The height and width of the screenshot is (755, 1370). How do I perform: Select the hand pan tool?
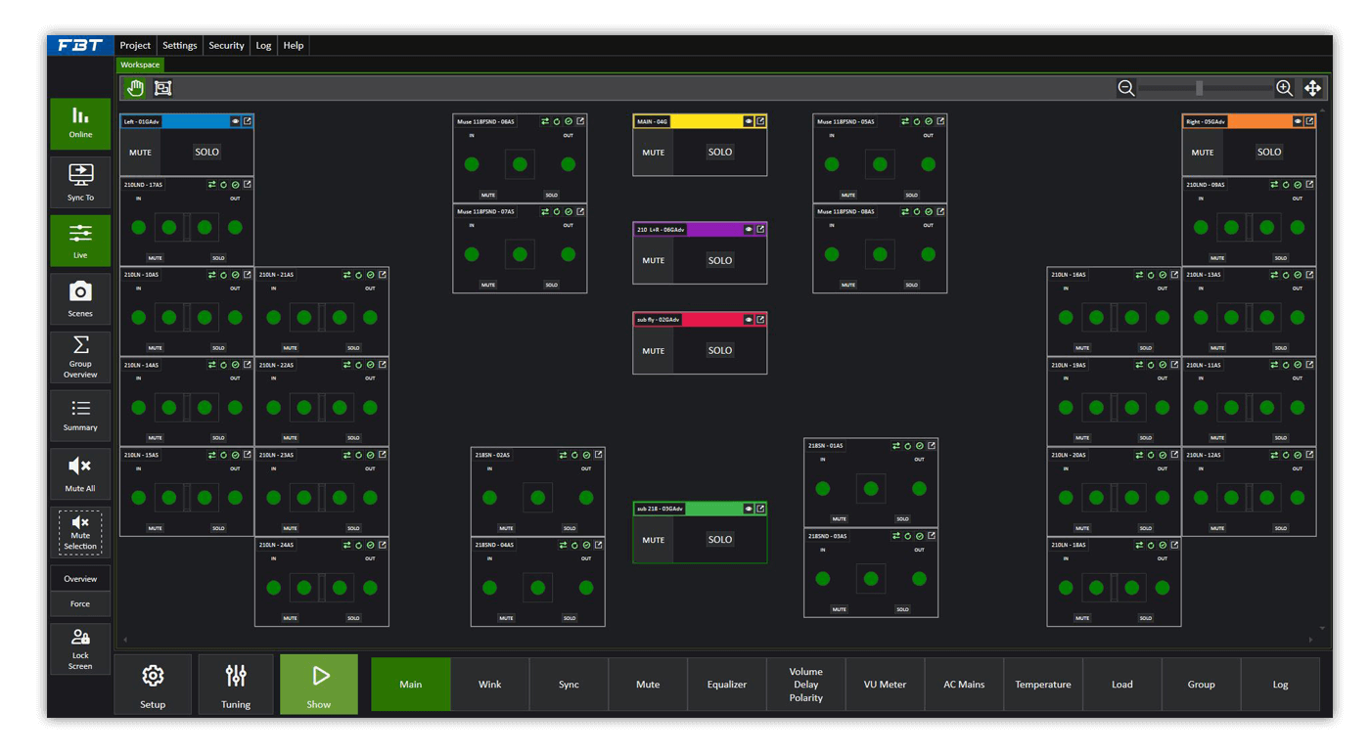click(x=135, y=88)
